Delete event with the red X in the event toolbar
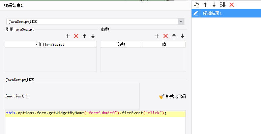261x134 pixels. pyautogui.click(x=232, y=5)
